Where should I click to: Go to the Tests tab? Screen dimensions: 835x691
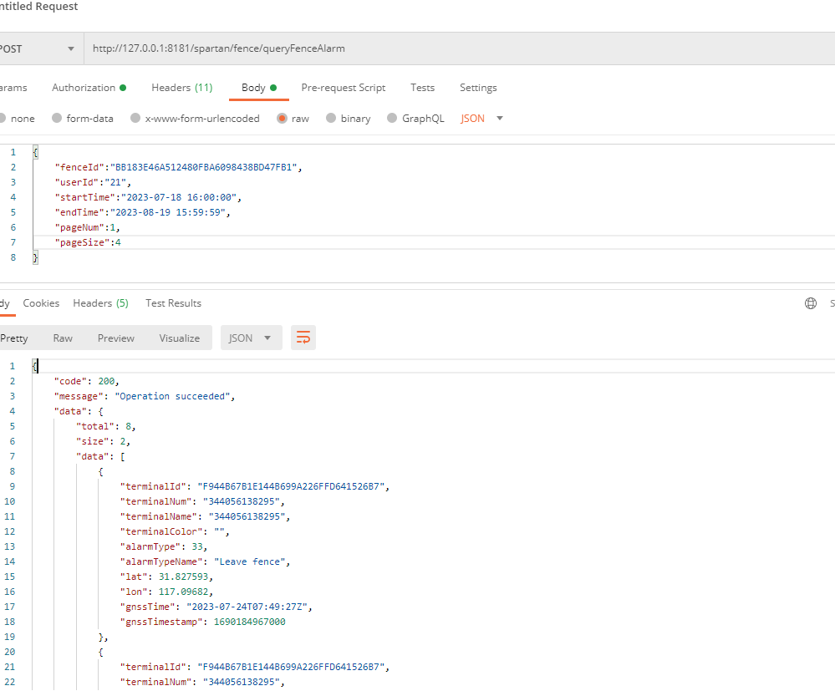[422, 88]
